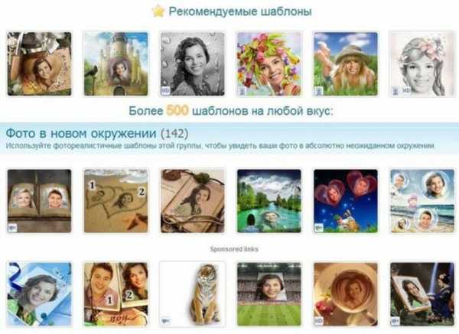Image resolution: width=459 pixels, height=334 pixels.
Task: Select the black-and-white raindrops portrait template
Action: 193,64
